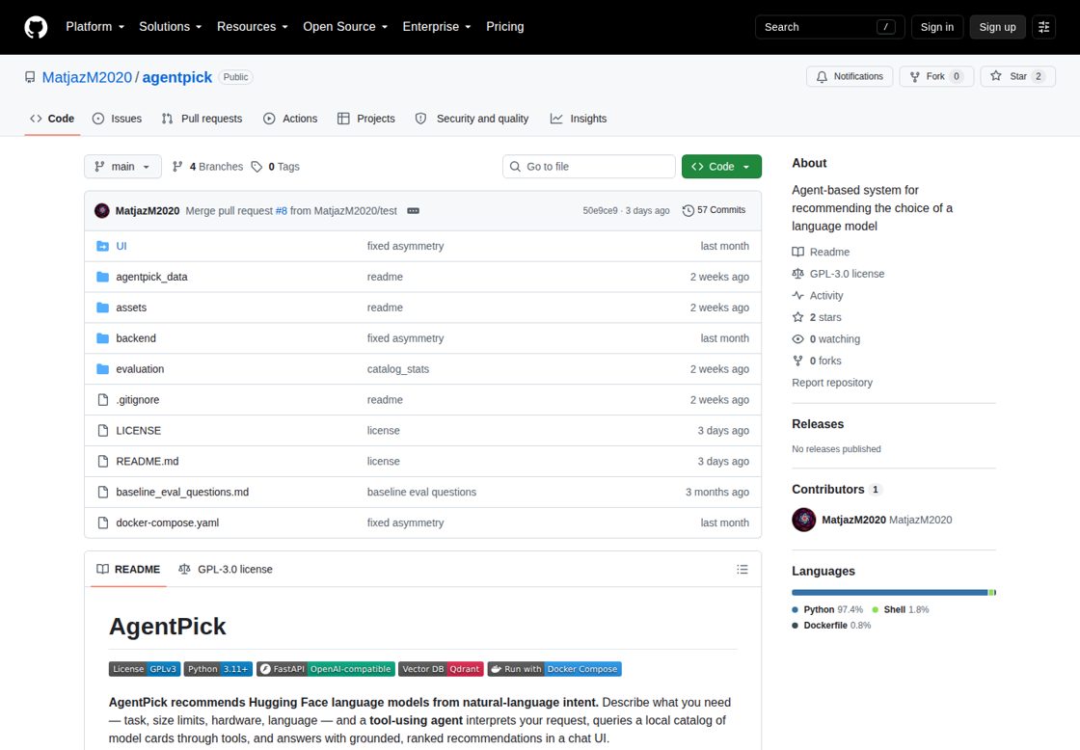Click the License GPLv3 badge
The width and height of the screenshot is (1080, 750).
(x=145, y=669)
